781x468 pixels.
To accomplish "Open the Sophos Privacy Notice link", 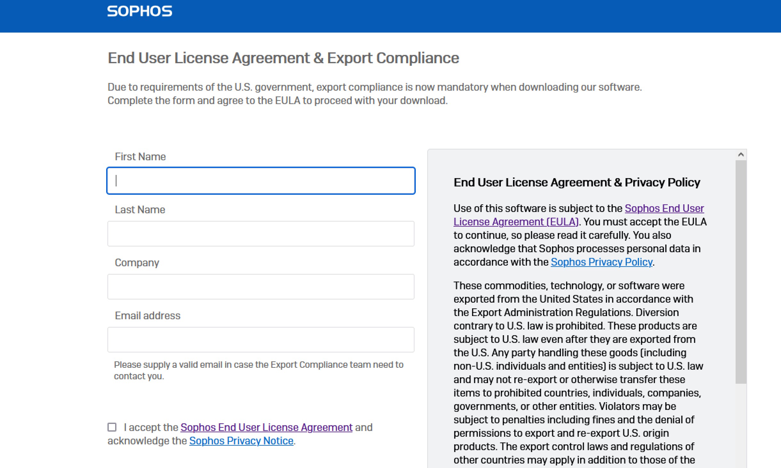I will tap(241, 441).
